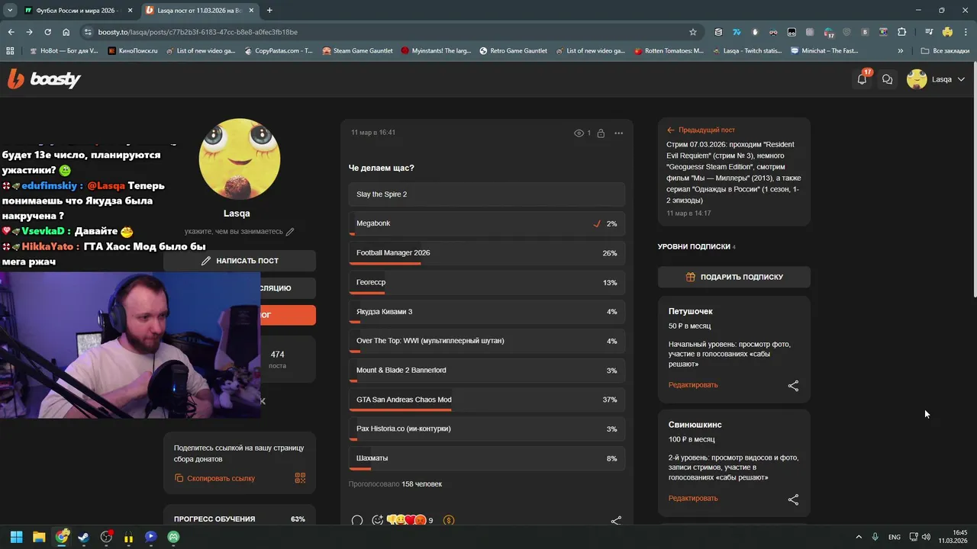The width and height of the screenshot is (977, 549).
Task: Open Chrome media controls icon
Action: (929, 32)
